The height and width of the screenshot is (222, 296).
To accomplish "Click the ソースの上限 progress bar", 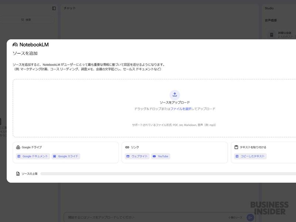I will point(168,174).
